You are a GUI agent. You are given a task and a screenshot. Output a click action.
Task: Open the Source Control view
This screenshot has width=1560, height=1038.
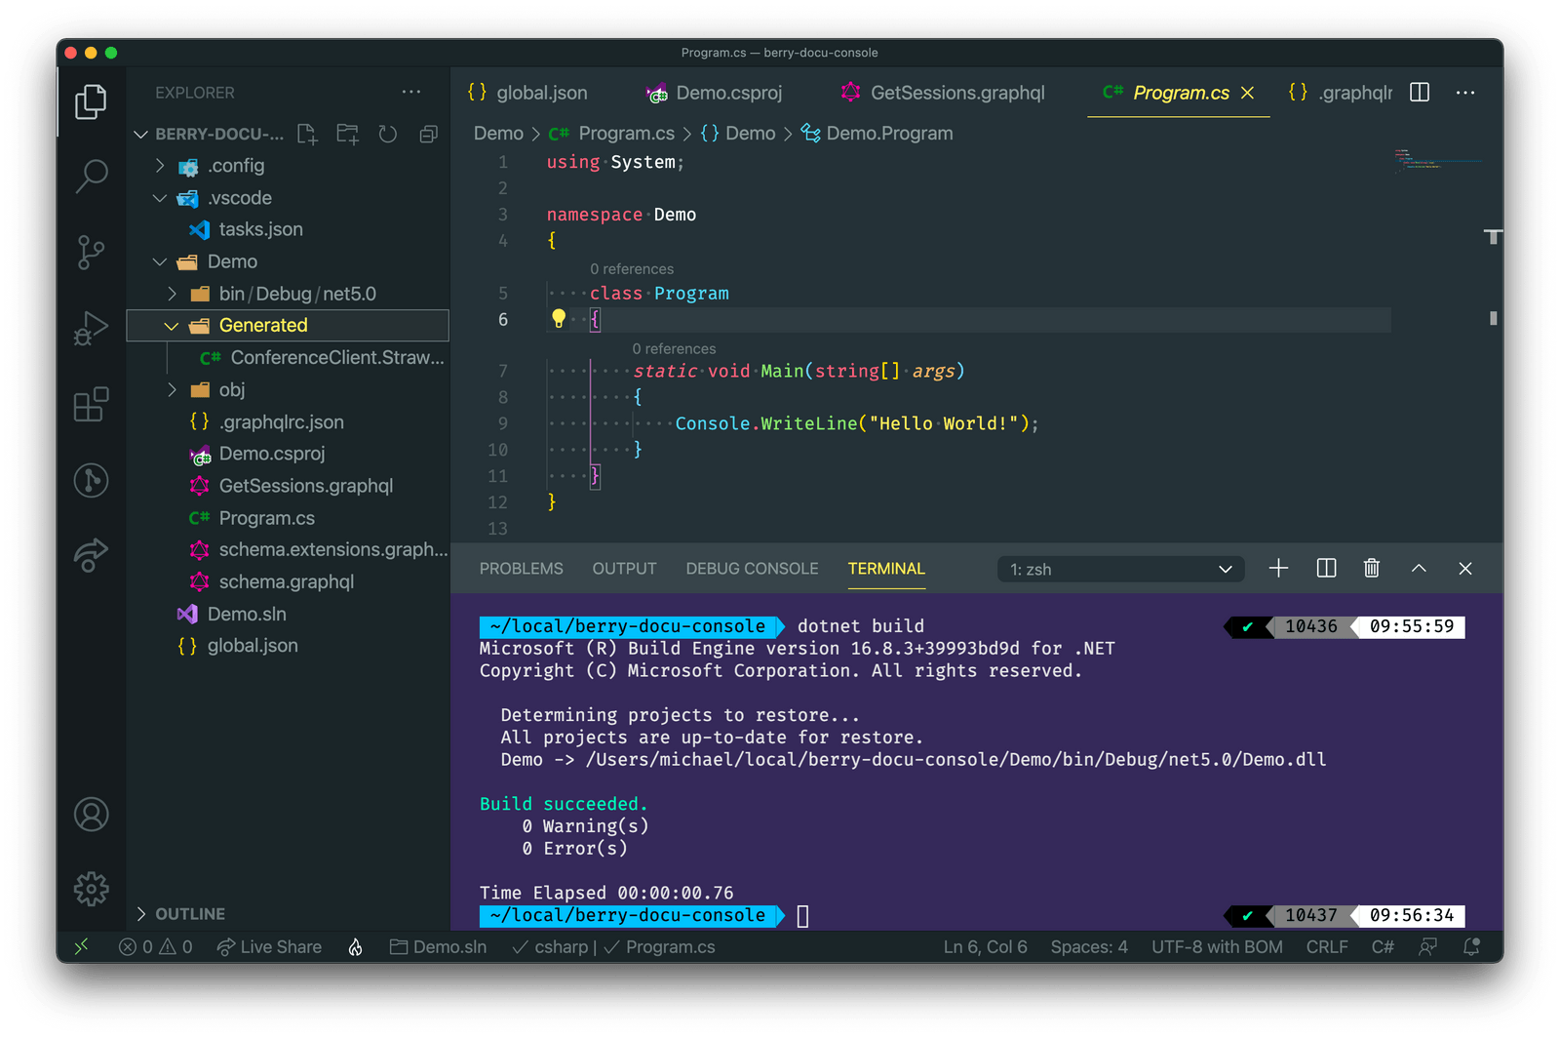pyautogui.click(x=91, y=252)
